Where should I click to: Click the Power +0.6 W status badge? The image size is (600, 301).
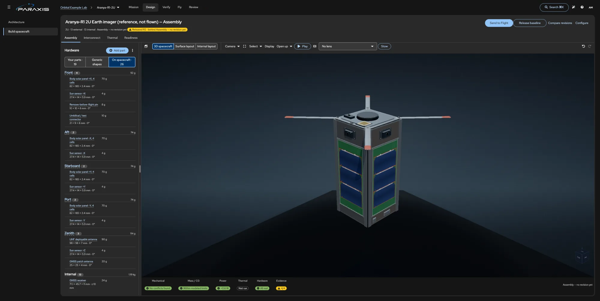tap(223, 288)
